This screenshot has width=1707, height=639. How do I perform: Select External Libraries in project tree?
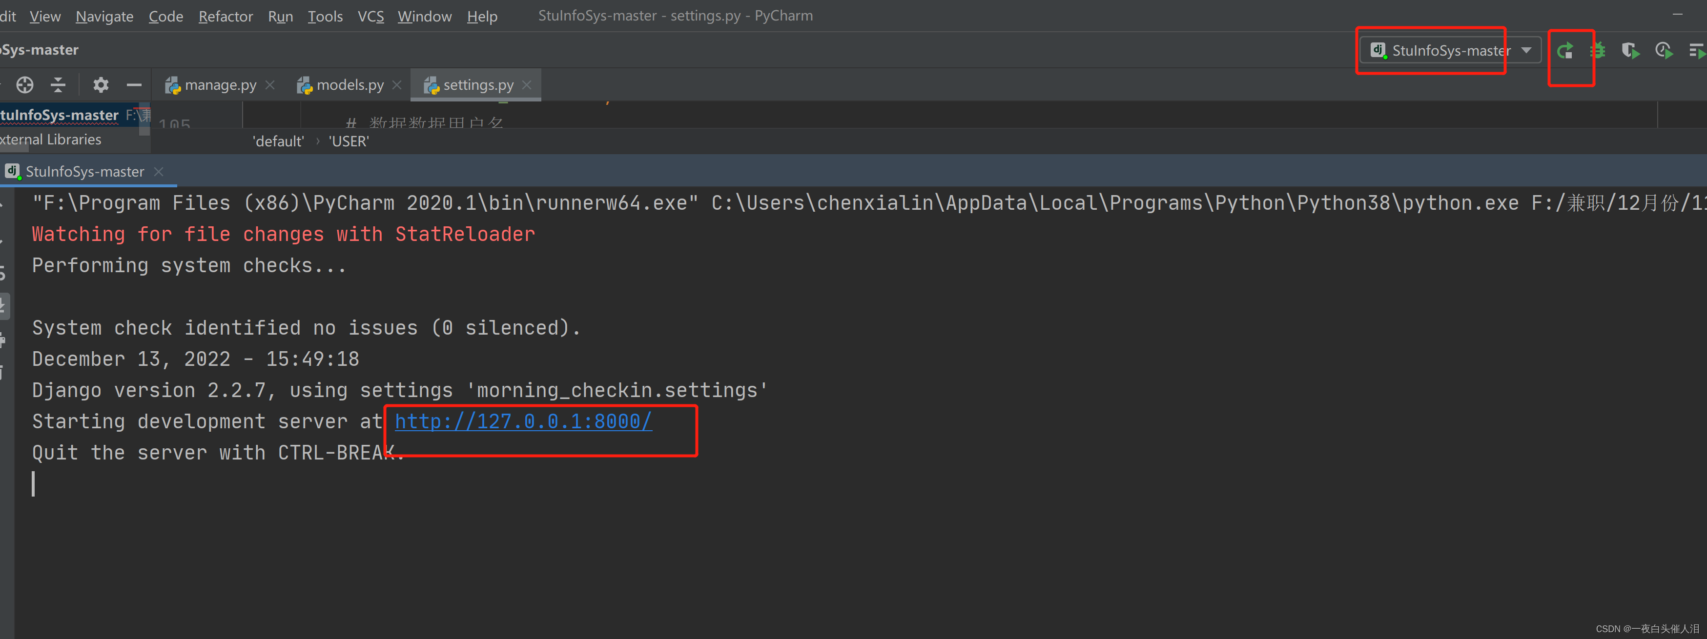click(x=50, y=140)
